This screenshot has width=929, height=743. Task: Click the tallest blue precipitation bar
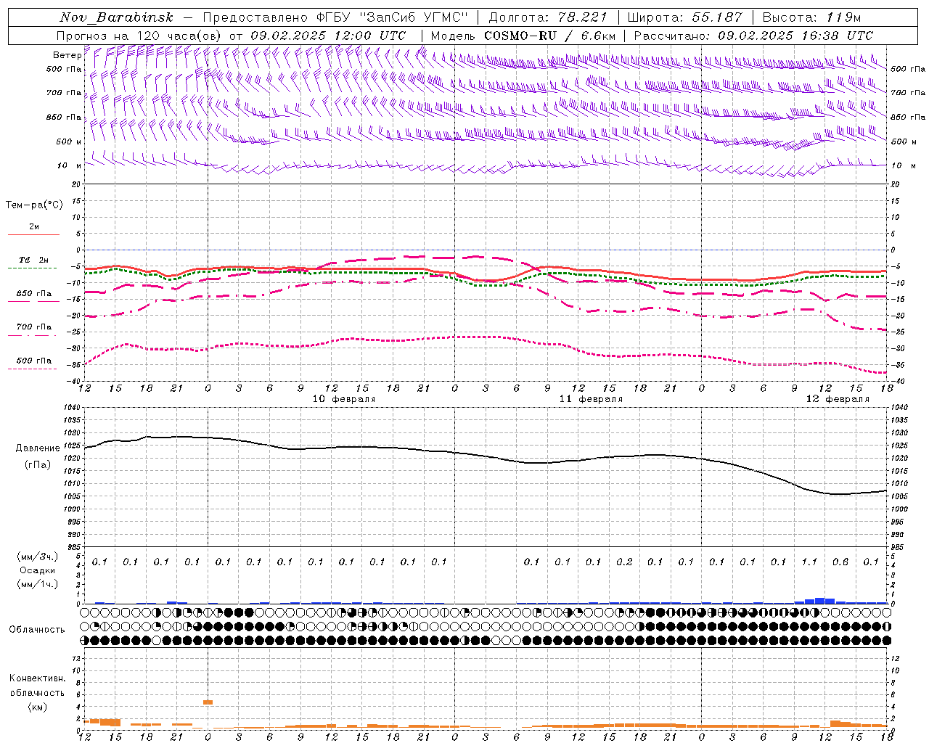click(x=820, y=601)
